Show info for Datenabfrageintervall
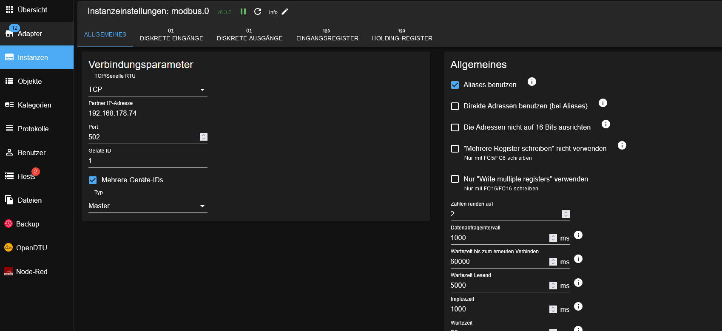The image size is (722, 331). click(x=578, y=235)
